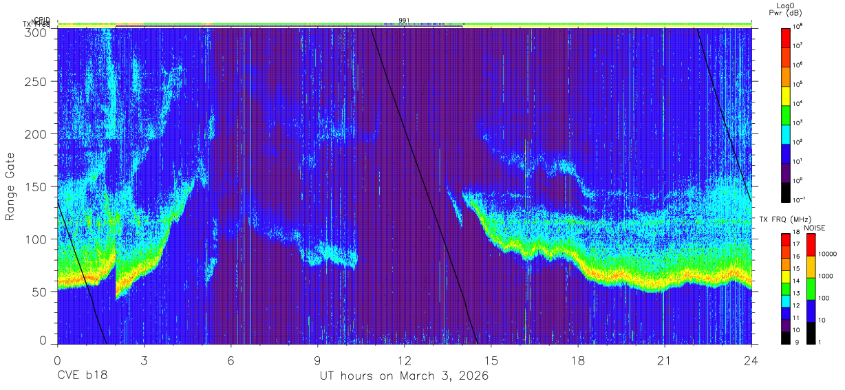The image size is (845, 390).
Task: Click the cyan segment of TX FRQ colorbar
Action: [x=786, y=301]
